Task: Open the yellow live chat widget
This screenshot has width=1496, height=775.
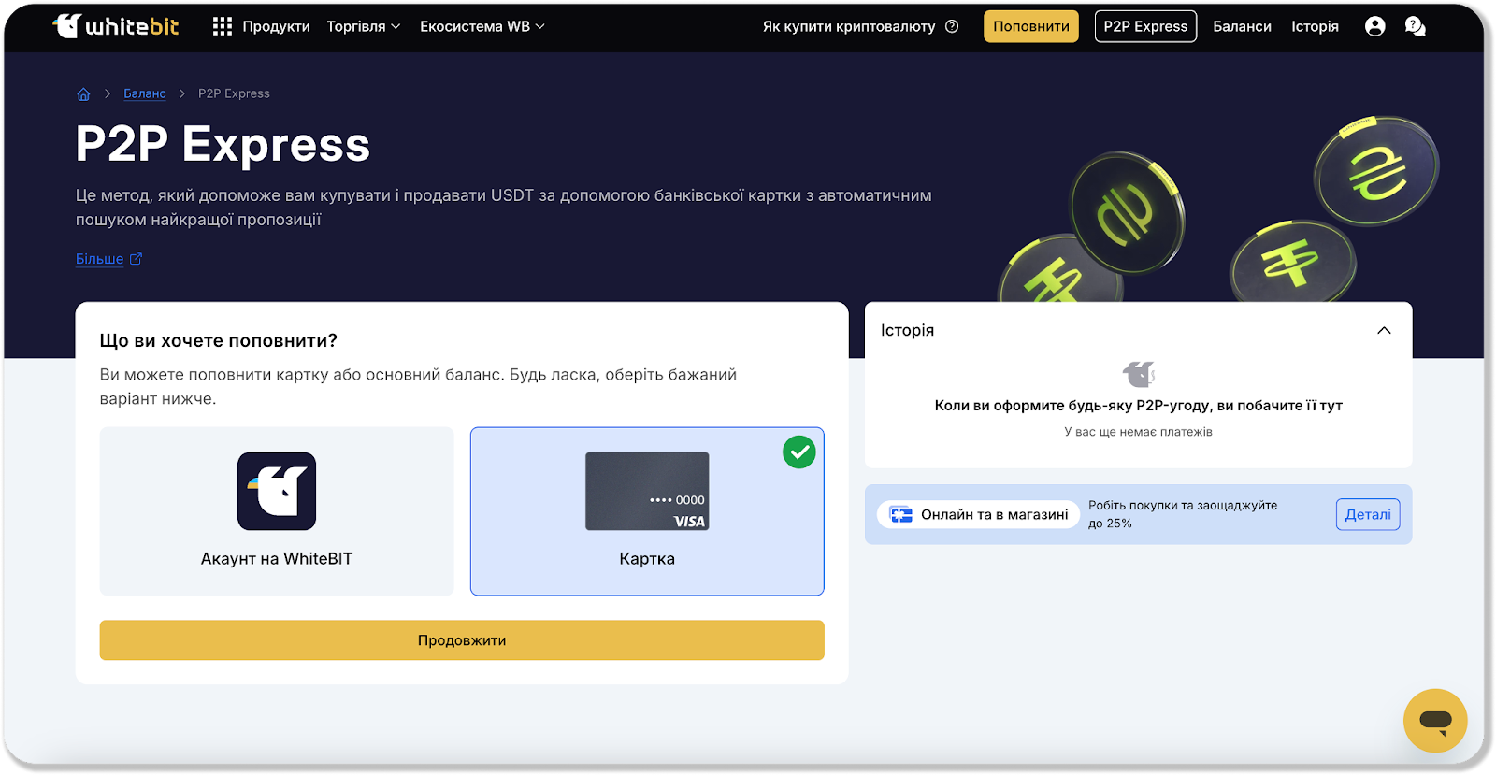Action: pos(1434,721)
